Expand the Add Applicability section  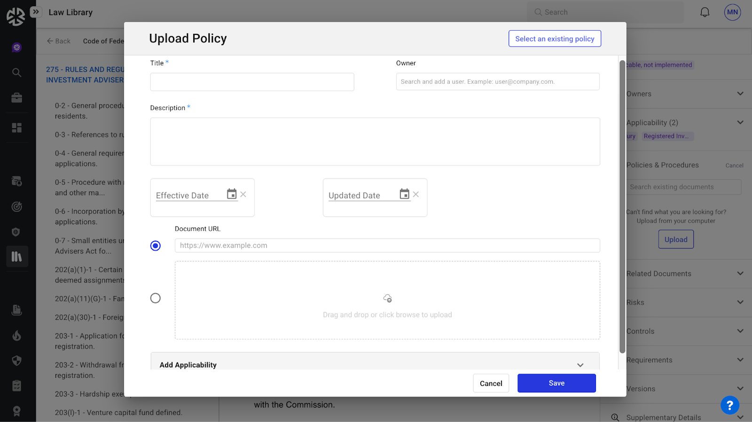(x=580, y=365)
